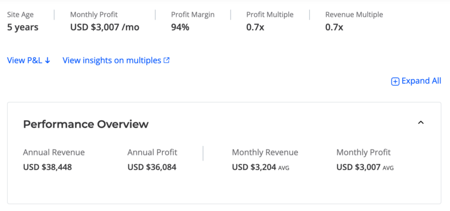Click the Annual Revenue USD $38,448 figure
450x211 pixels.
click(47, 167)
